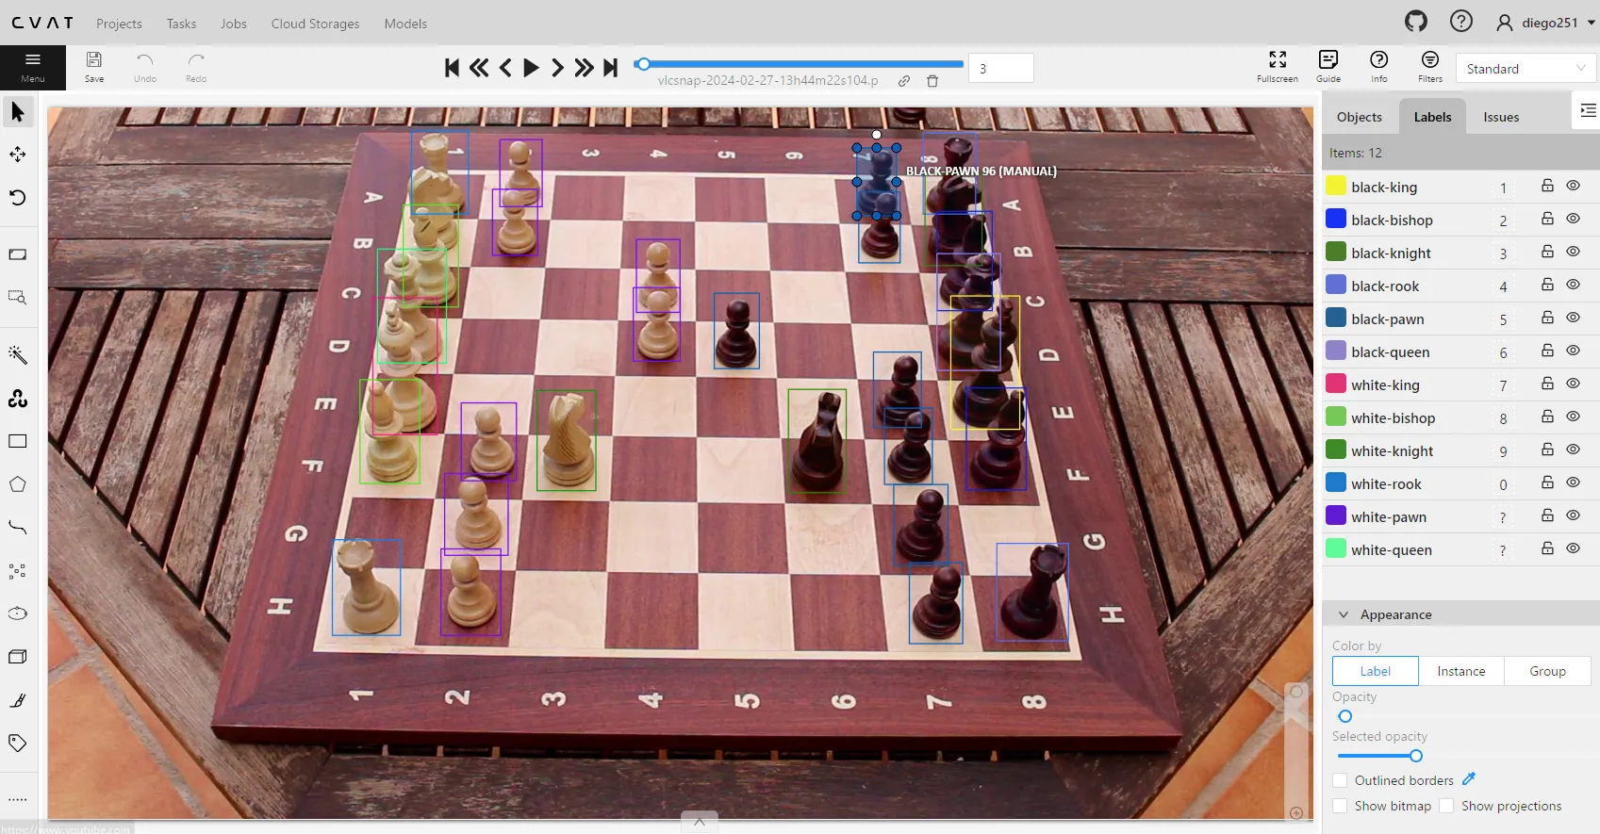Copy the frame filename link icon
The width and height of the screenshot is (1600, 834).
pos(904,81)
